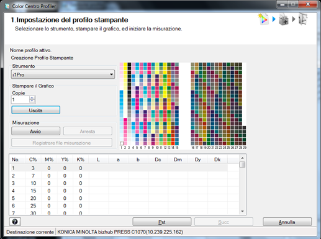
Task: Click the left color patch chart
Action: pyautogui.click(x=149, y=104)
